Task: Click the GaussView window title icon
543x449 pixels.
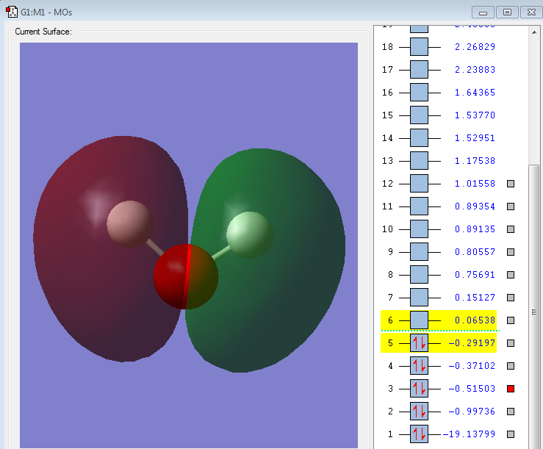Action: [12, 12]
